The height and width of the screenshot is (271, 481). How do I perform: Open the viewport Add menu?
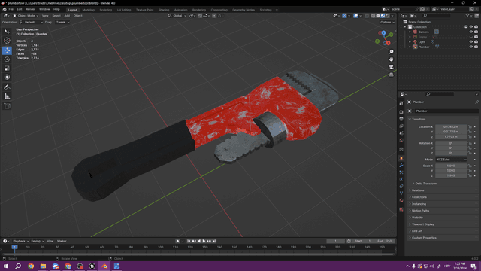67,16
